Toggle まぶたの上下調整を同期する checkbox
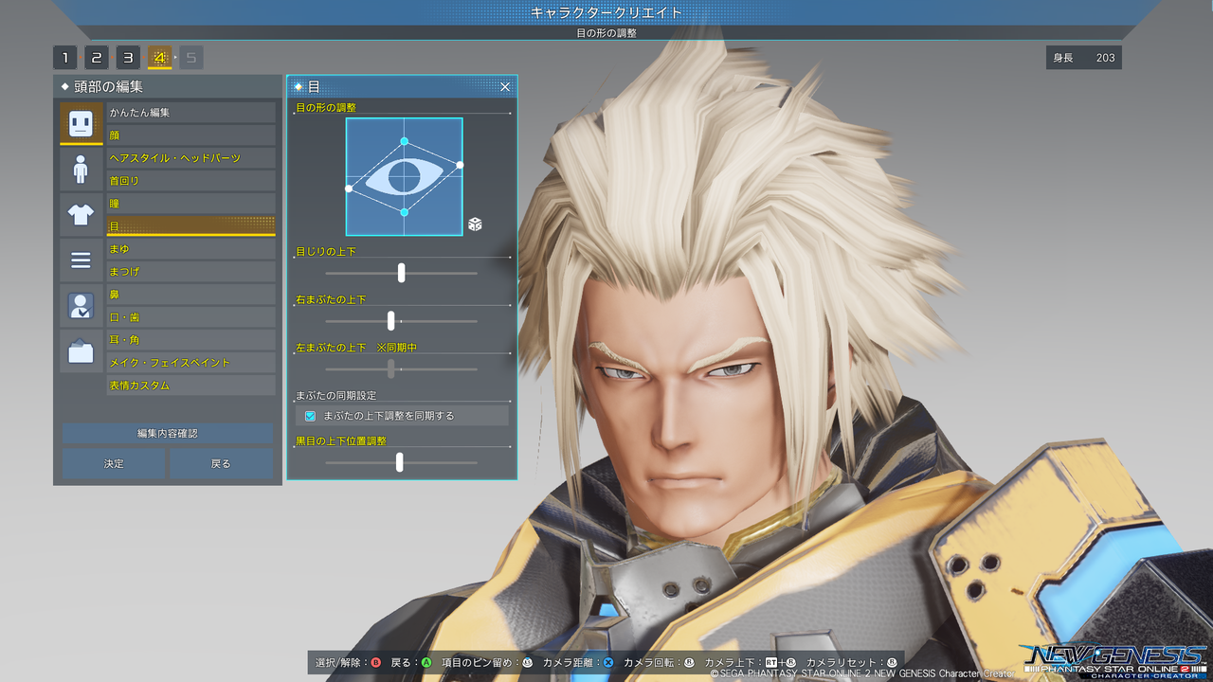Image resolution: width=1213 pixels, height=682 pixels. pos(310,416)
